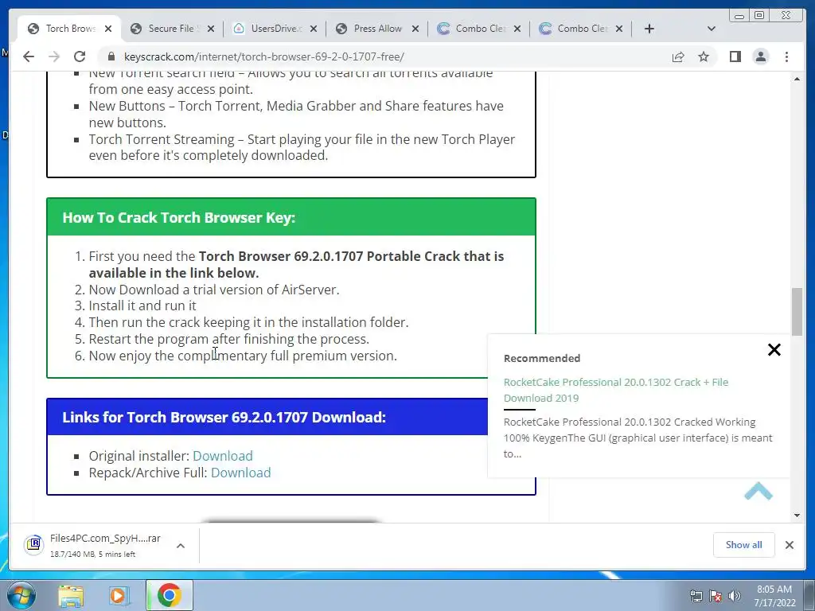Open the Chrome three-dot menu
815x611 pixels.
pyautogui.click(x=786, y=56)
